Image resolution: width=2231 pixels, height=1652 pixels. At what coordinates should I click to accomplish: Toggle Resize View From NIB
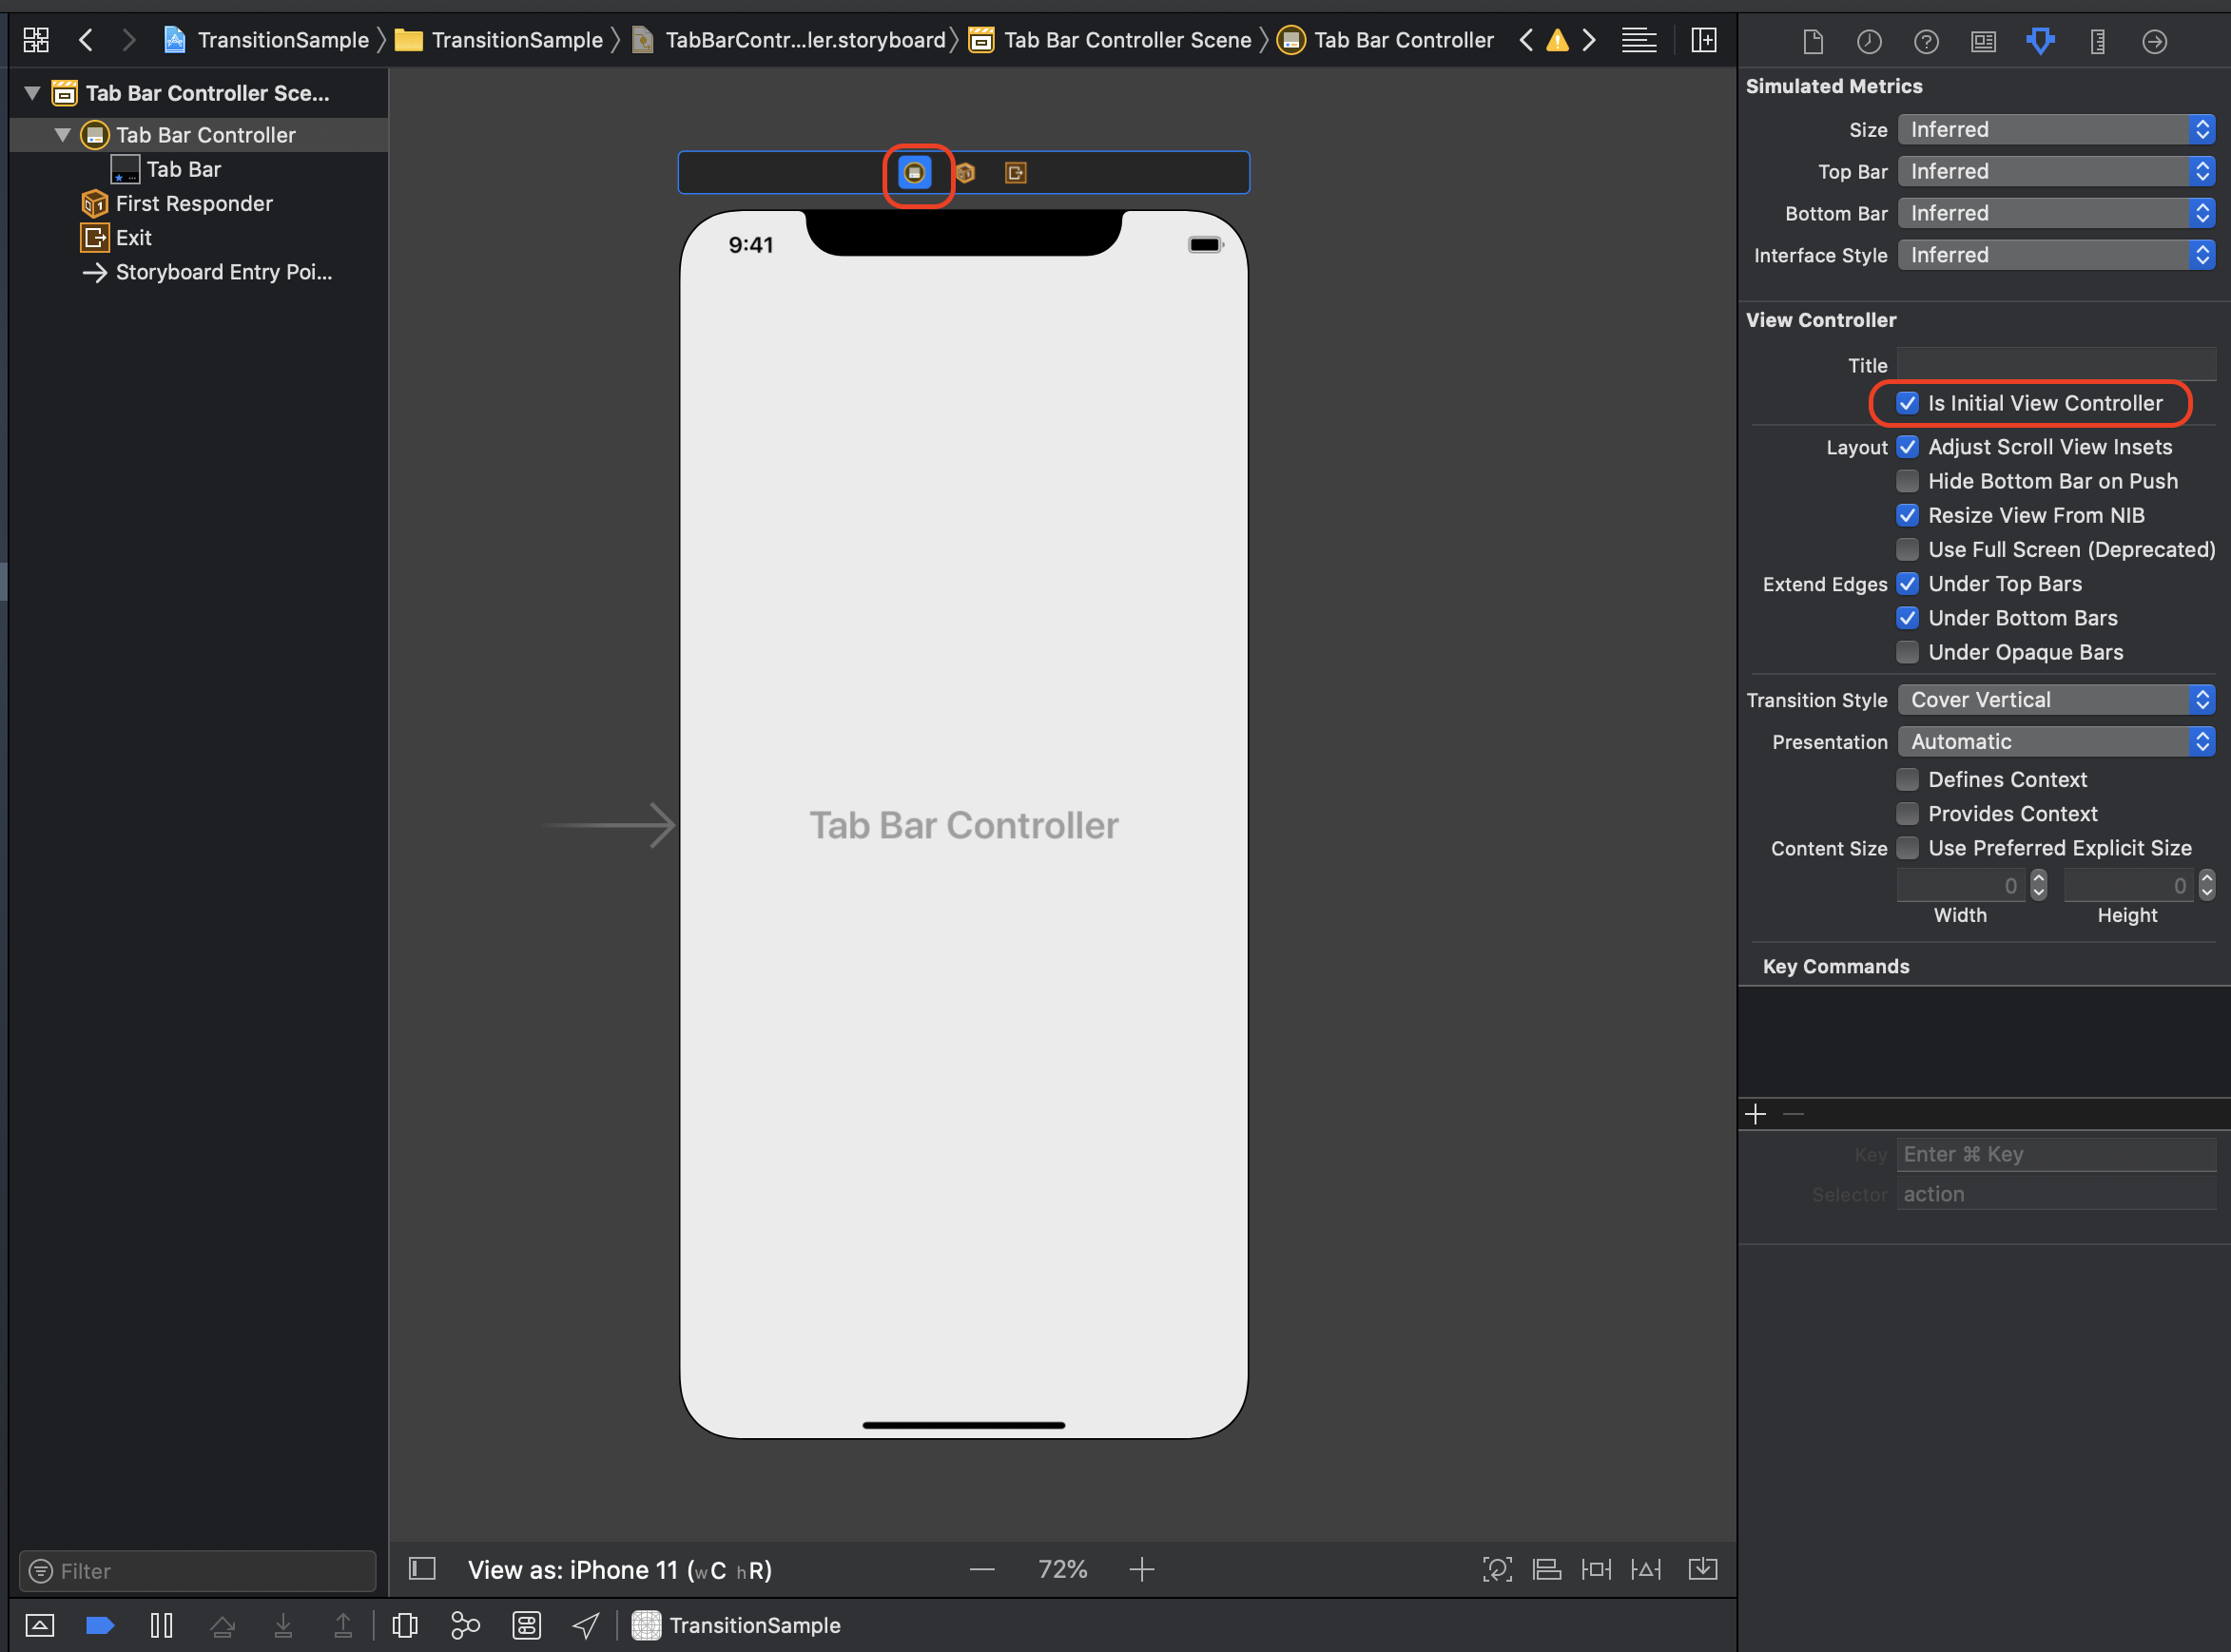(x=1907, y=515)
